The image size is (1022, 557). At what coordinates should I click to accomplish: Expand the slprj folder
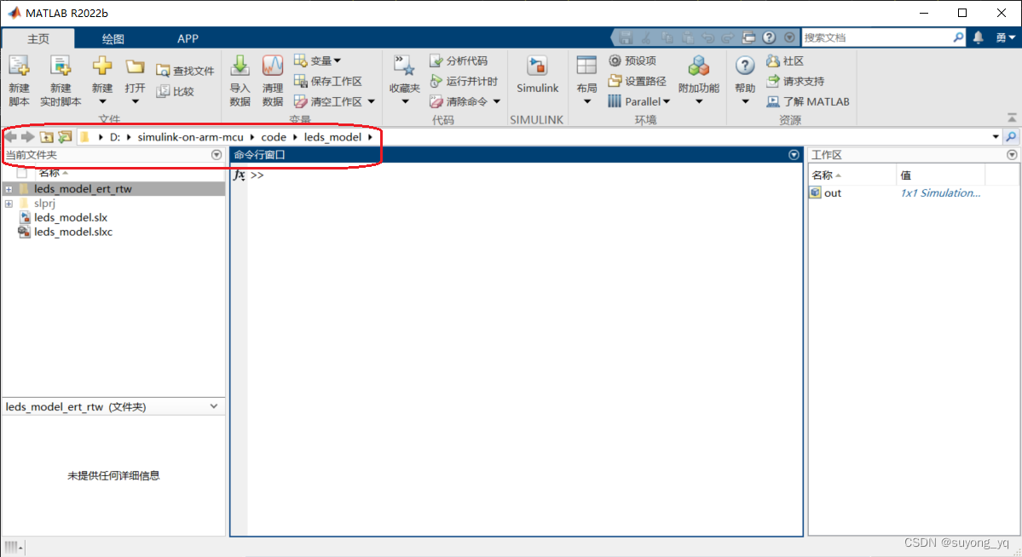(x=9, y=204)
